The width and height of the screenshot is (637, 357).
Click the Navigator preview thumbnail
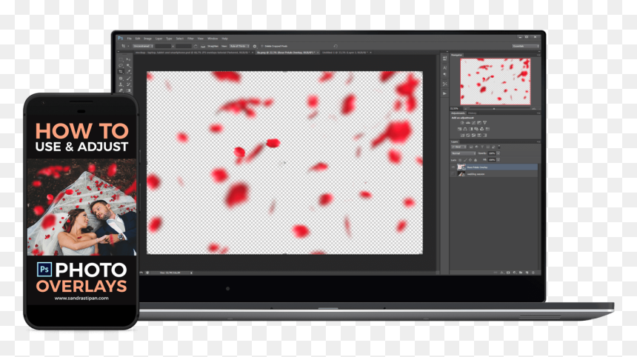click(495, 81)
